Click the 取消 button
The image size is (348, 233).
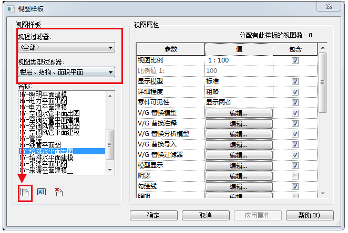pyautogui.click(x=206, y=215)
